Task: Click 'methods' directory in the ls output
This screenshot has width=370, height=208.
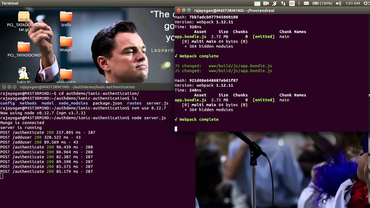Action: 28,103
